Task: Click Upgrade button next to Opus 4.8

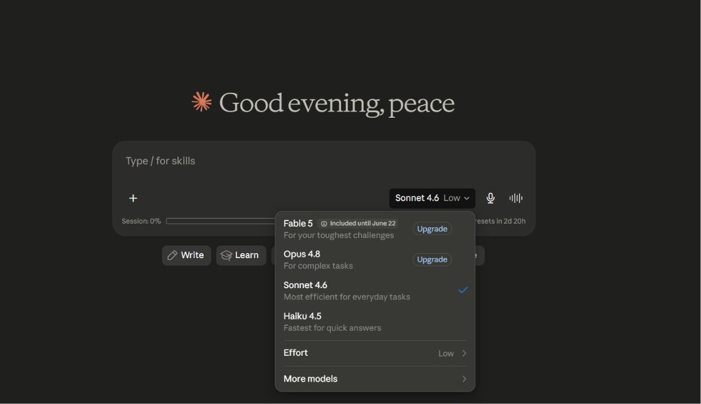Action: tap(432, 260)
